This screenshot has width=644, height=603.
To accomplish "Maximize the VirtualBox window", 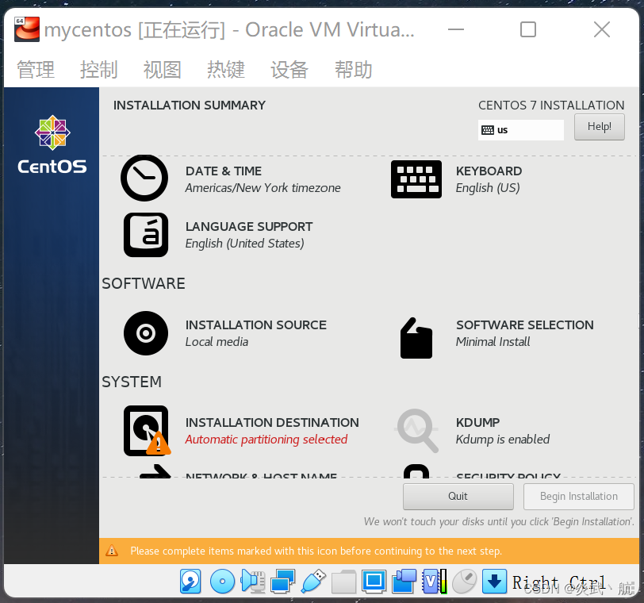I will pyautogui.click(x=527, y=29).
